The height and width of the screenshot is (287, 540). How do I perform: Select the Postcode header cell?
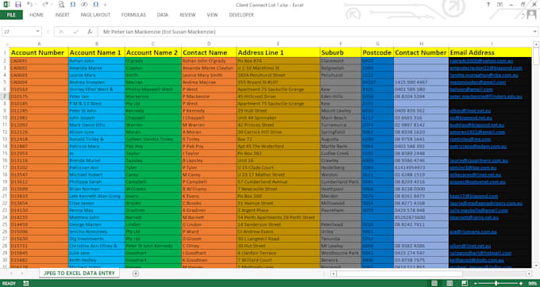pyautogui.click(x=377, y=52)
